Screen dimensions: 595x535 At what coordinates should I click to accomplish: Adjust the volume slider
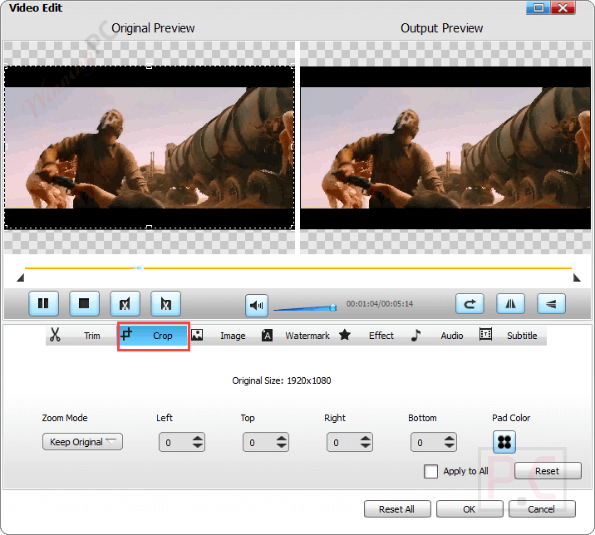click(x=305, y=307)
